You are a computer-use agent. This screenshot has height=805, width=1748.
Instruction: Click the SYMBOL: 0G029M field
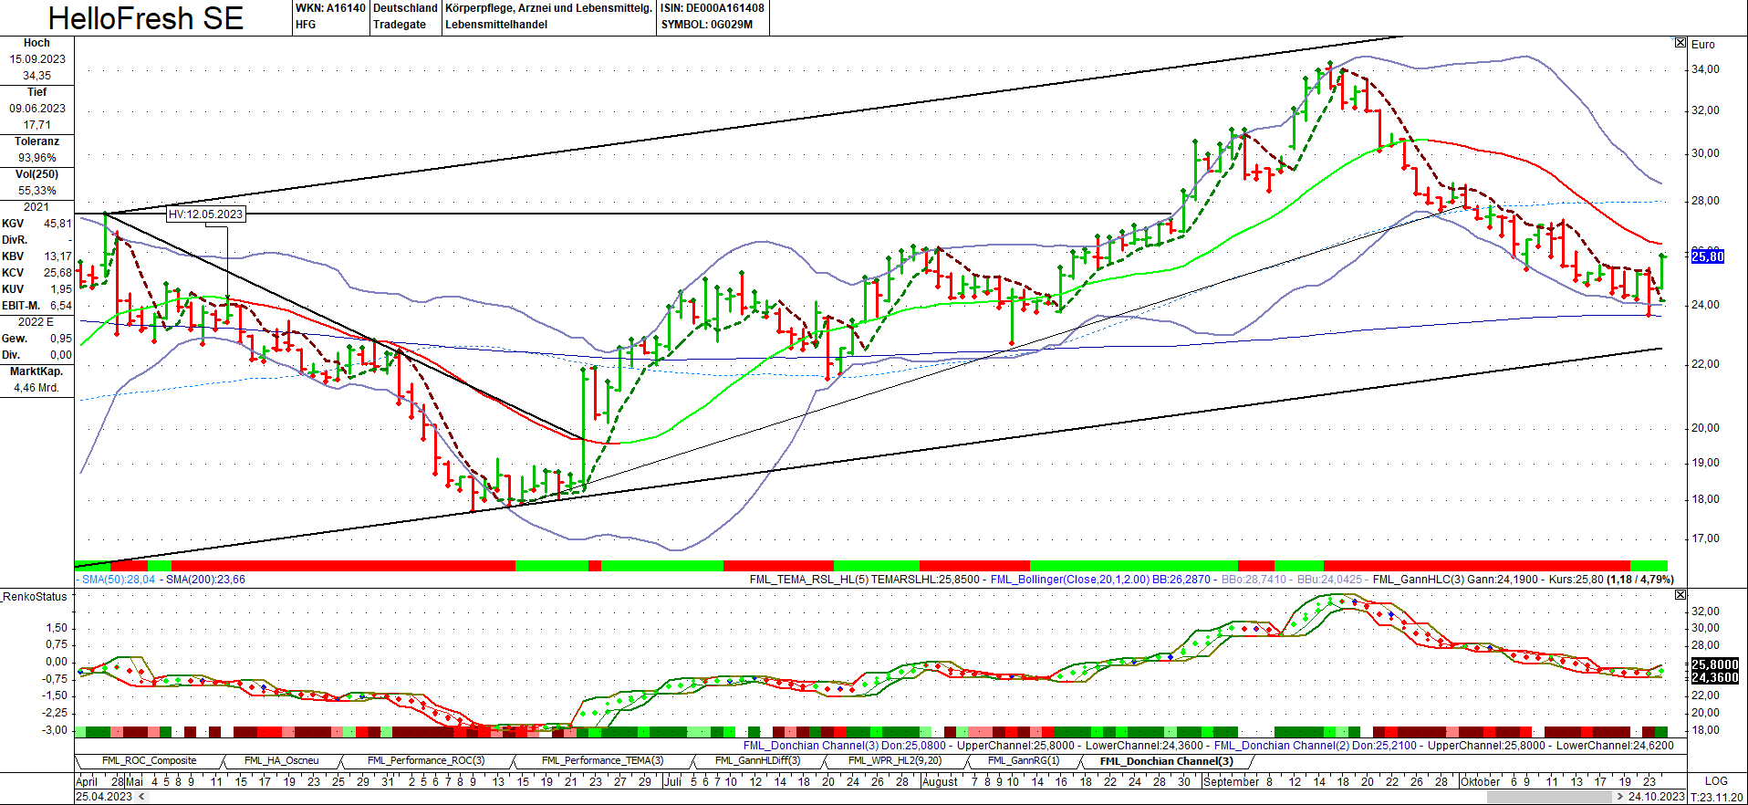(707, 25)
